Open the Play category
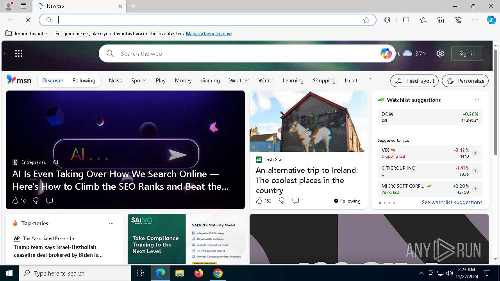 click(x=161, y=80)
